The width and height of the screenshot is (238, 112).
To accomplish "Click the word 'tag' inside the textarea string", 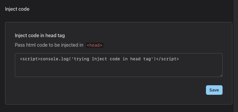I will pos(147,59).
